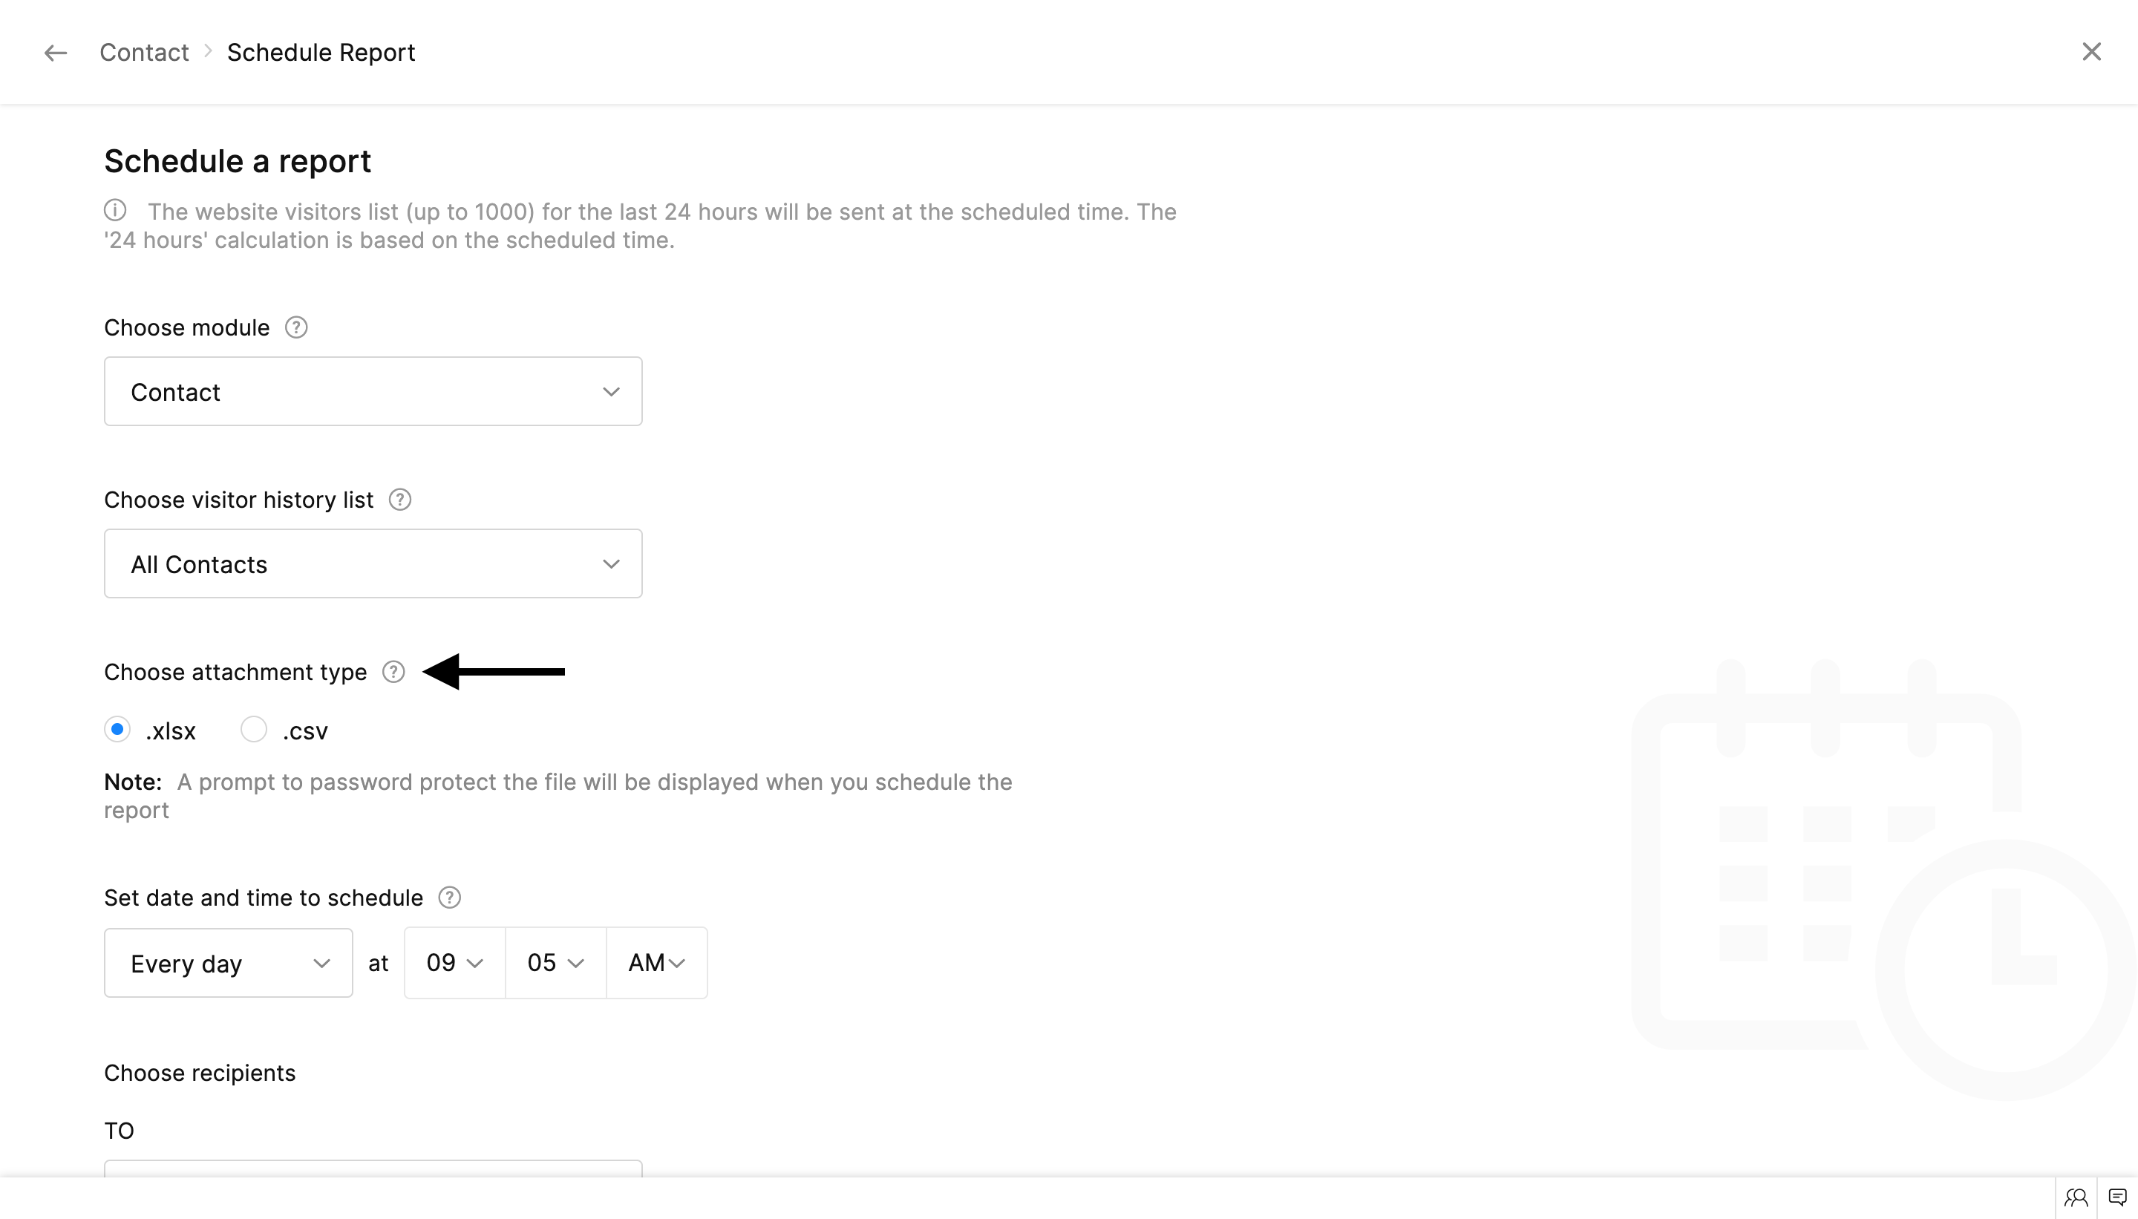
Task: Go to Contact breadcrumb link
Action: point(144,53)
